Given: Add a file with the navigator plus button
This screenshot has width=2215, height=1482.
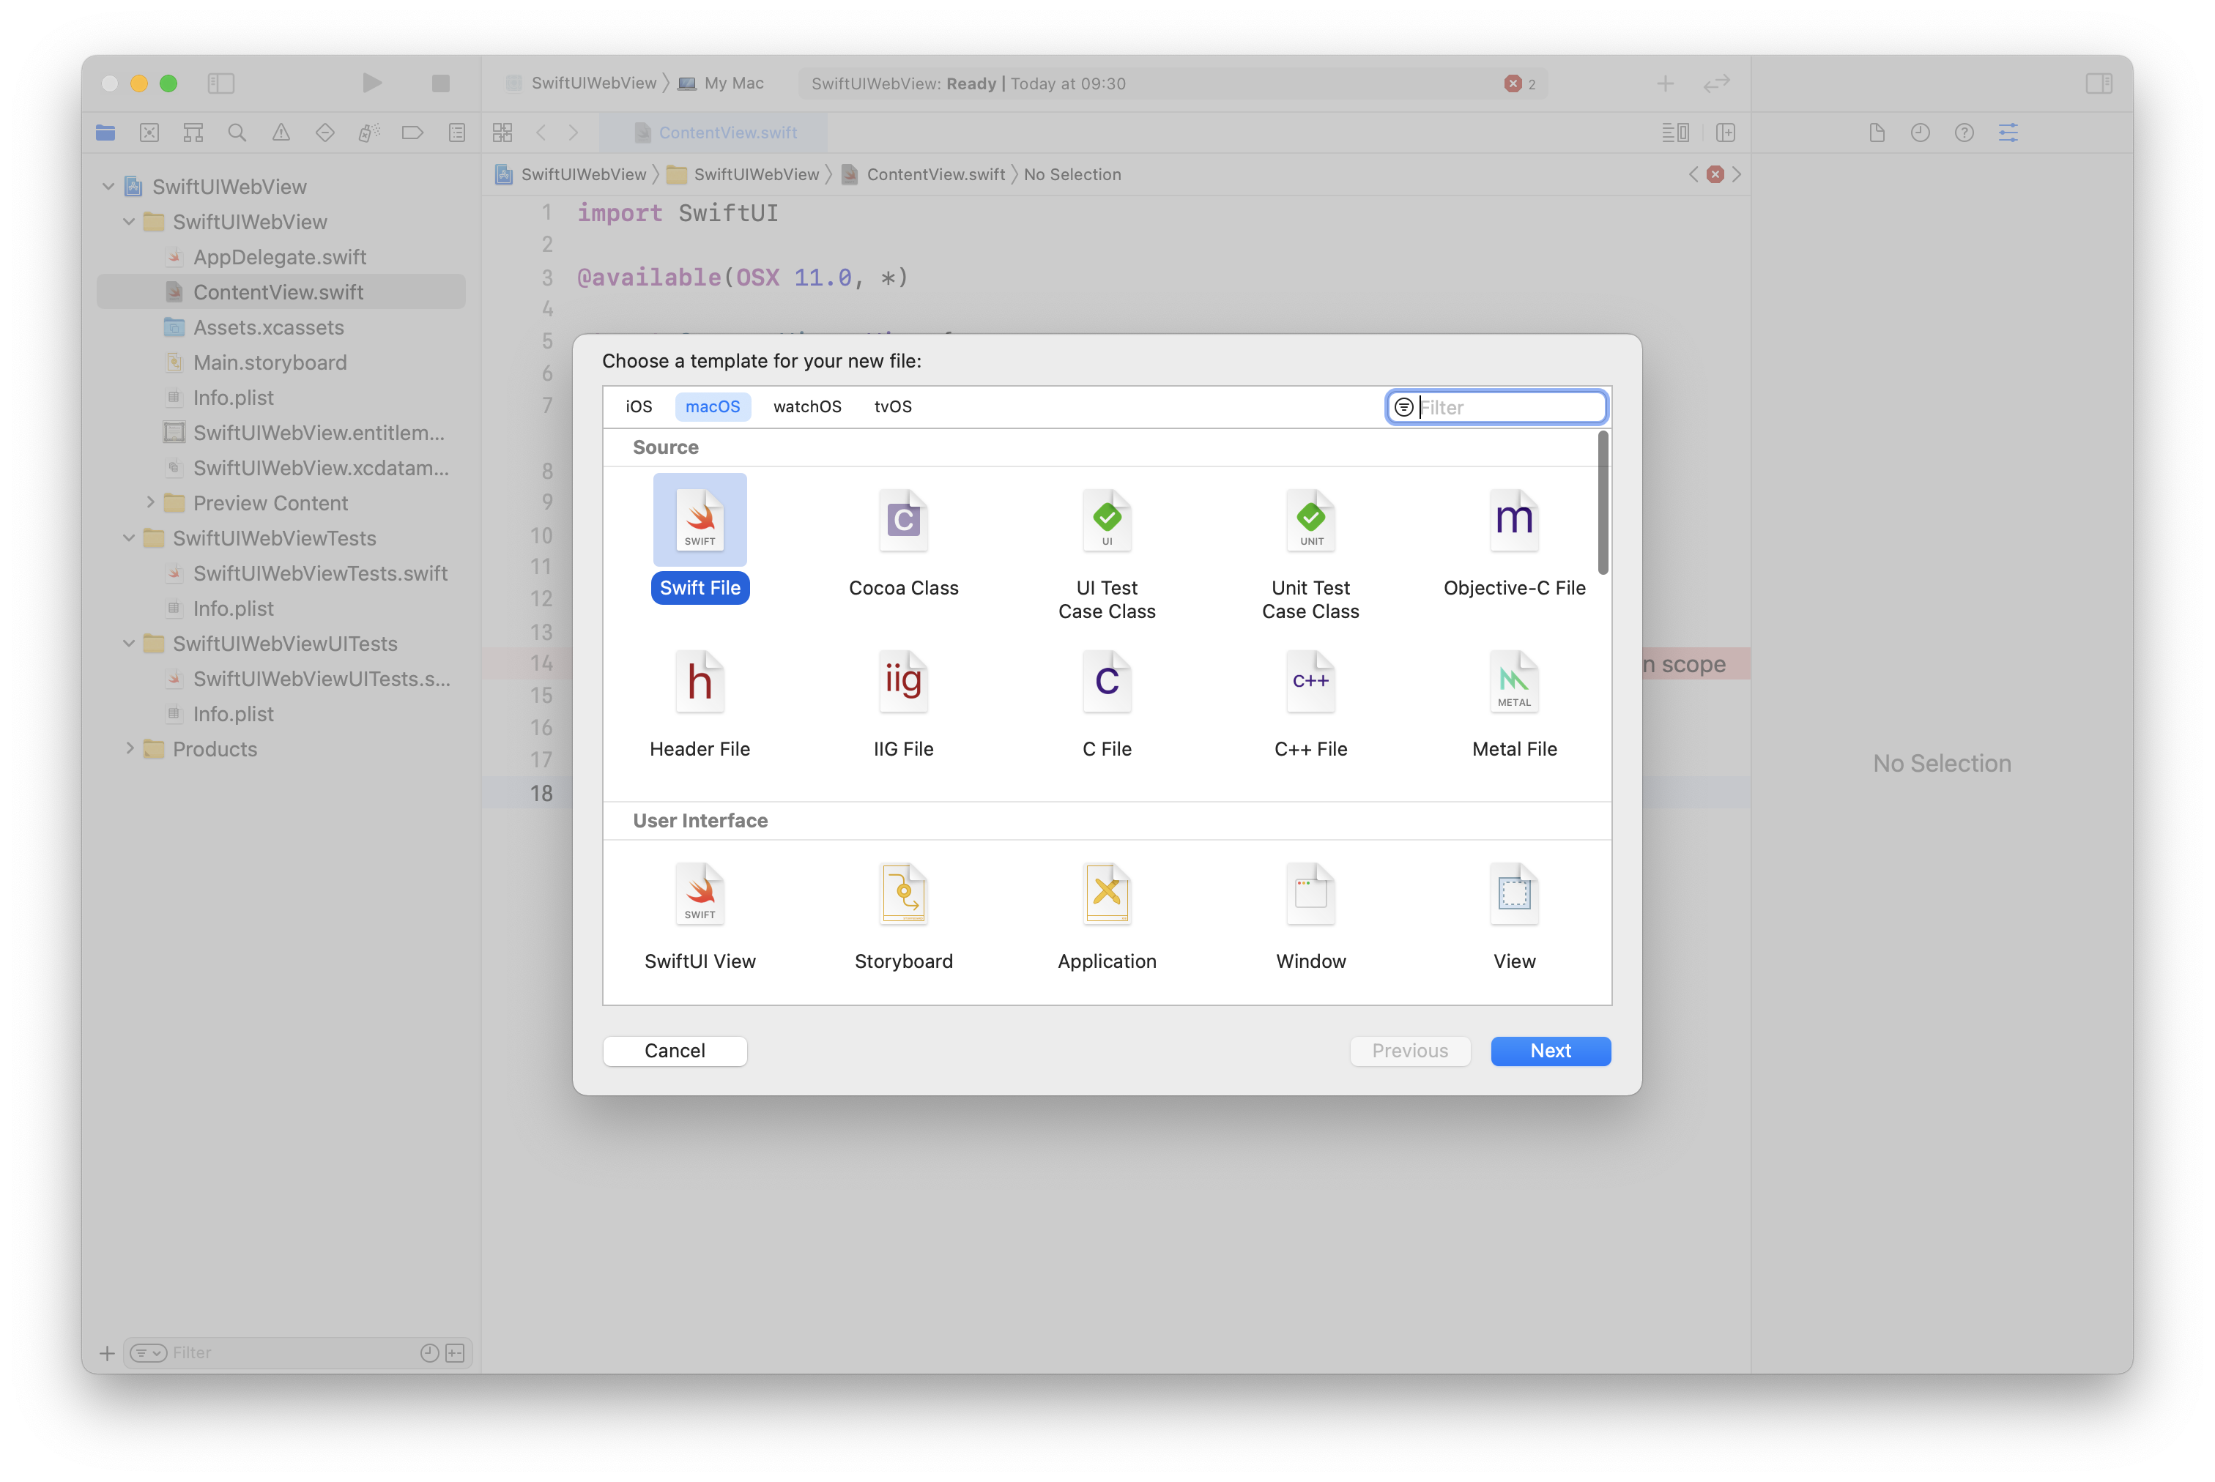Looking at the screenshot, I should (x=108, y=1353).
